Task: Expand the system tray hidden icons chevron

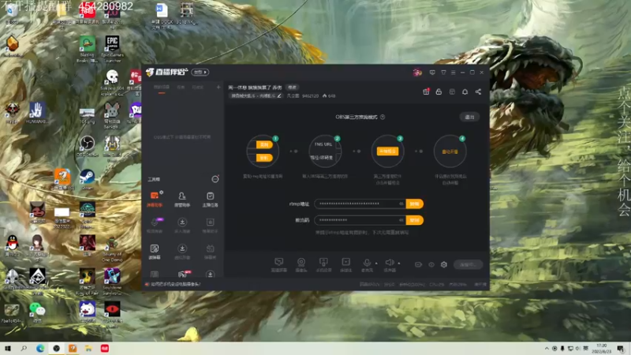Action: click(x=547, y=349)
